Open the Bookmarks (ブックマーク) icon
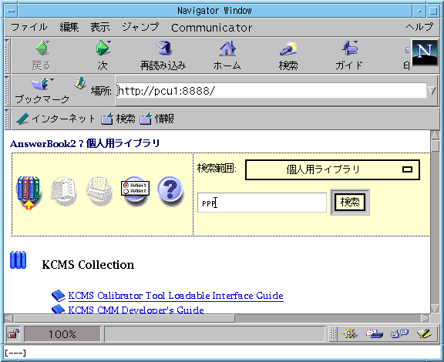Screen dimensions: 444x362 42,84
